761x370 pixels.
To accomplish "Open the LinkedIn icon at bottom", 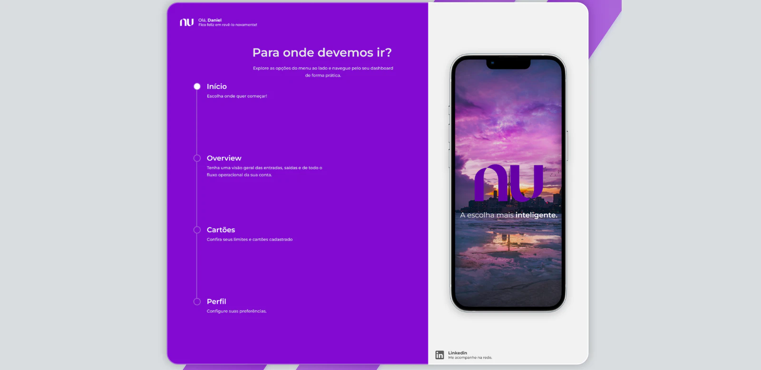I will 439,355.
